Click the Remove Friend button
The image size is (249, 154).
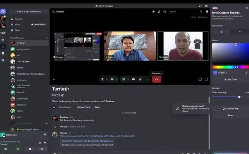pos(84,107)
